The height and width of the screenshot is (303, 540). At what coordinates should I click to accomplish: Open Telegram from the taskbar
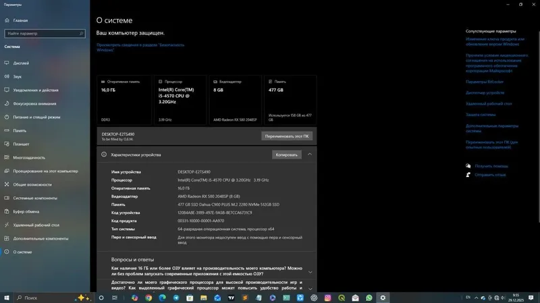point(176,298)
